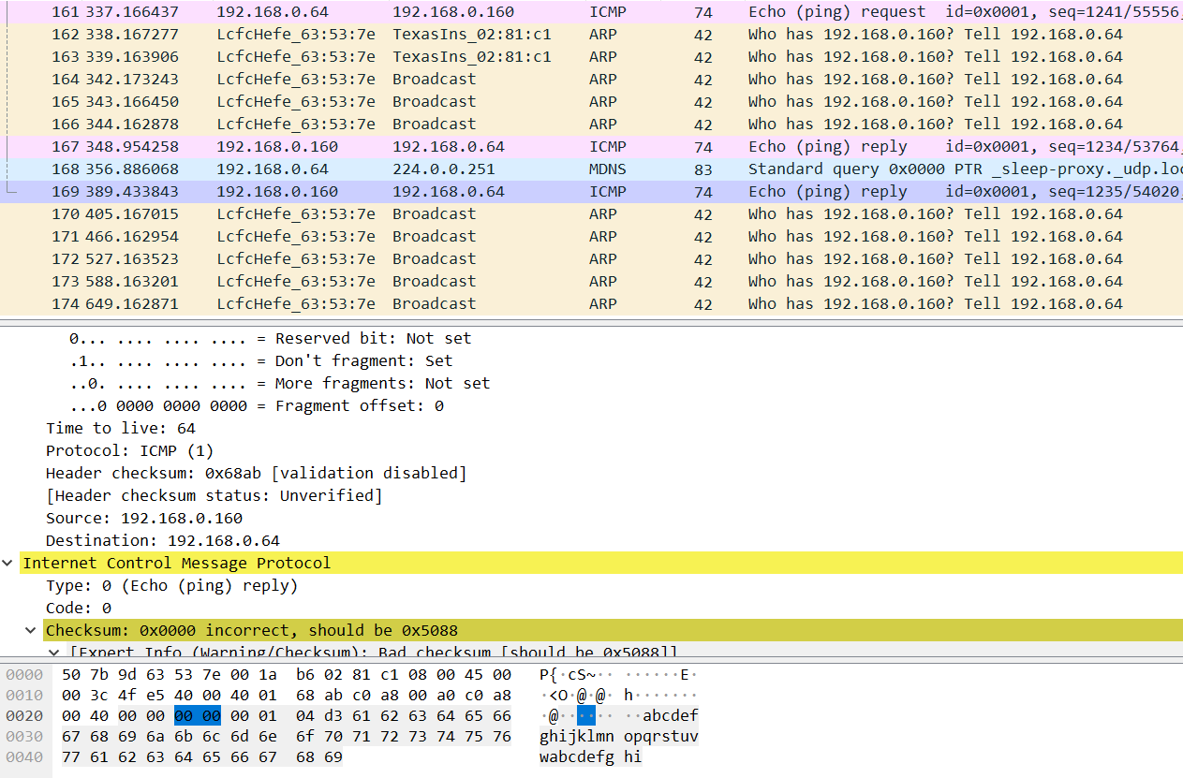1183x778 pixels.
Task: Select the Reserved bit: Not set line
Action: point(270,338)
